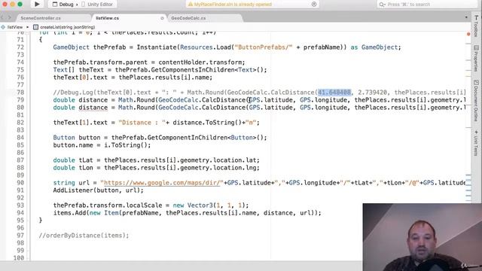The width and height of the screenshot is (482, 271).
Task: Click "Text[] theText" on line 75
Action: [x=78, y=70]
